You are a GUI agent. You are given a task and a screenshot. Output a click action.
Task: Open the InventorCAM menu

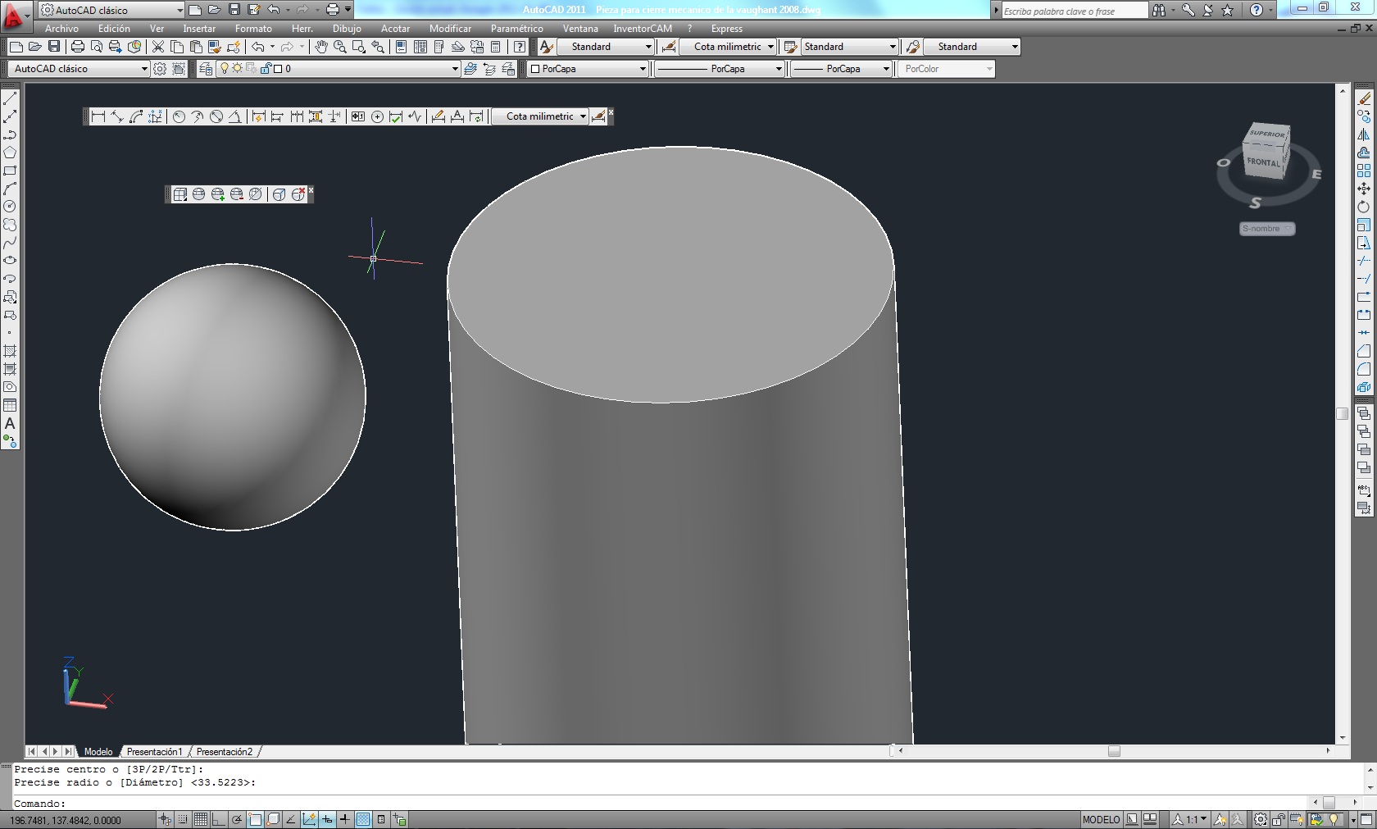click(x=643, y=29)
